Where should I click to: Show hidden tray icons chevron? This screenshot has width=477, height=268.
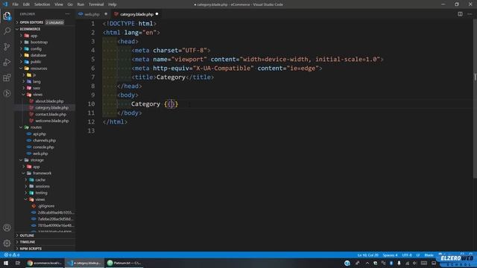coord(367,263)
